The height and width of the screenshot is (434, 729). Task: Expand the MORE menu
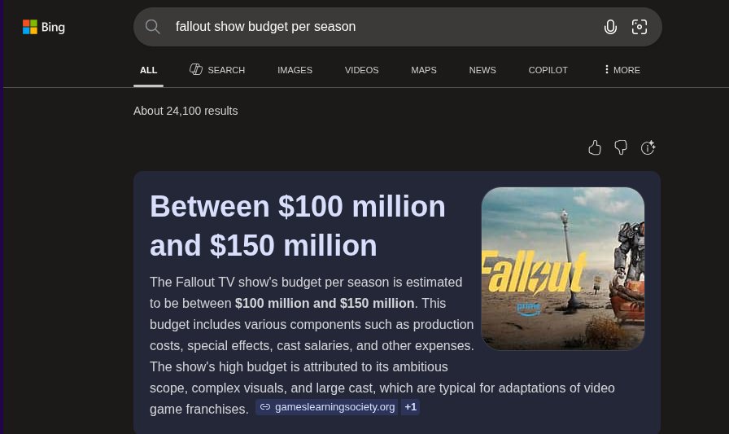622,70
